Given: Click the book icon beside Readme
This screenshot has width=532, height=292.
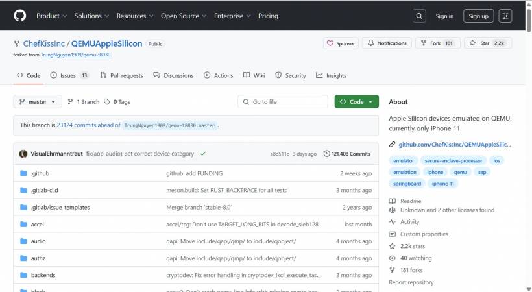Looking at the screenshot, I should pyautogui.click(x=393, y=201).
